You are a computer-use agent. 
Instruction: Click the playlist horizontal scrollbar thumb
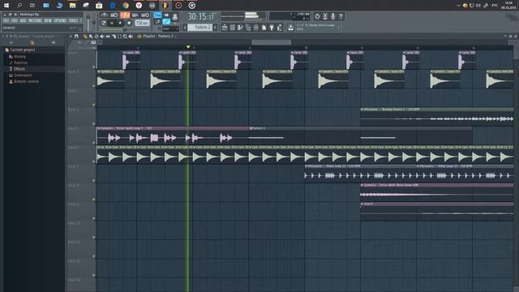271,42
